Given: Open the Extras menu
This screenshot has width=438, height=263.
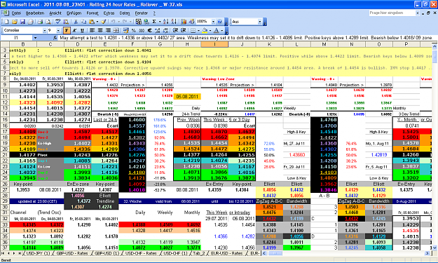Looking at the screenshot, I should (109, 13).
